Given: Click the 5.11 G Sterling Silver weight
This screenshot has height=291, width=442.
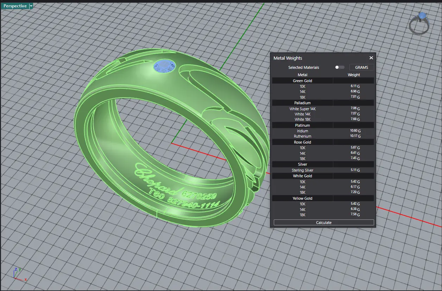Looking at the screenshot, I should click(x=355, y=170).
